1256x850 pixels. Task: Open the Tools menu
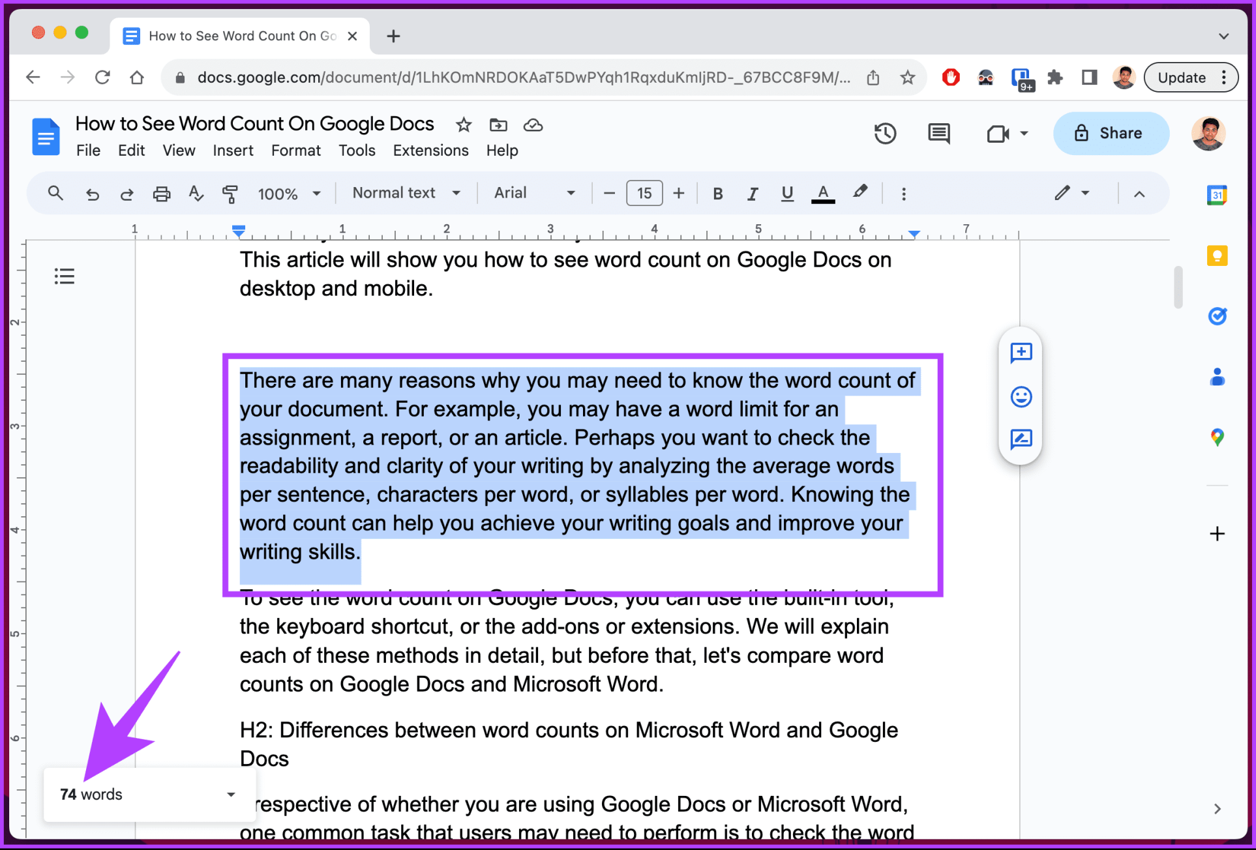tap(357, 151)
